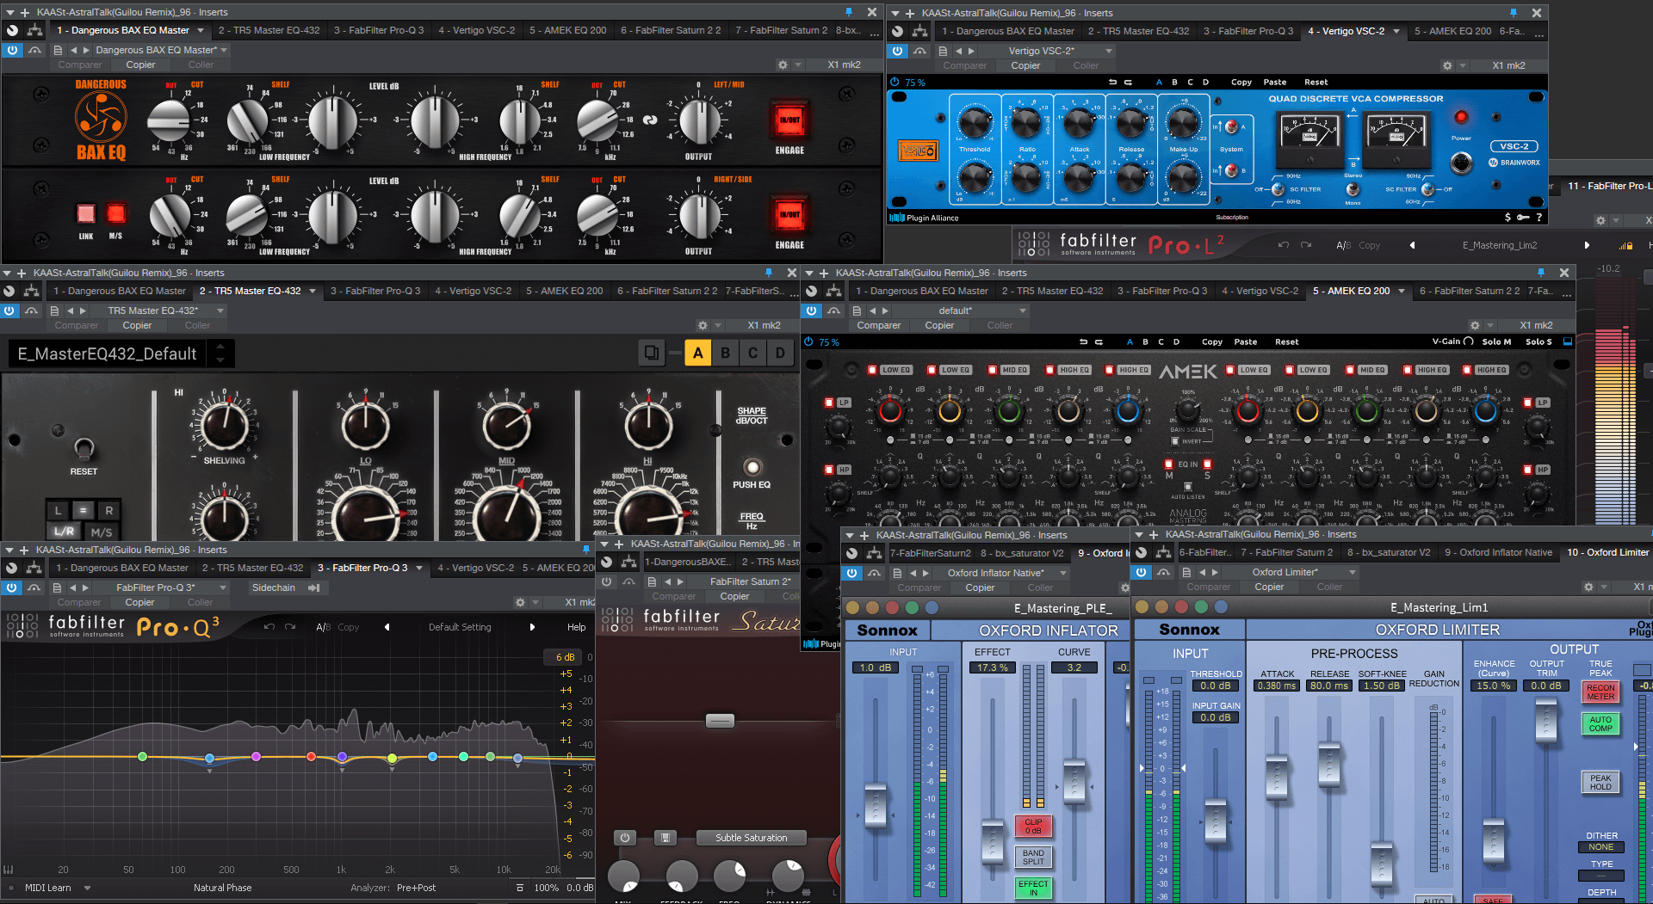Image resolution: width=1653 pixels, height=904 pixels.
Task: Open gear settings in BAX EQ window
Action: coord(783,65)
